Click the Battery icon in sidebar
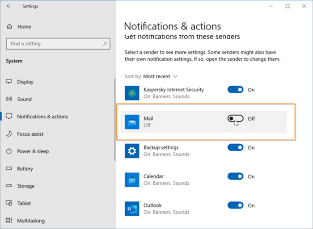 coord(9,168)
